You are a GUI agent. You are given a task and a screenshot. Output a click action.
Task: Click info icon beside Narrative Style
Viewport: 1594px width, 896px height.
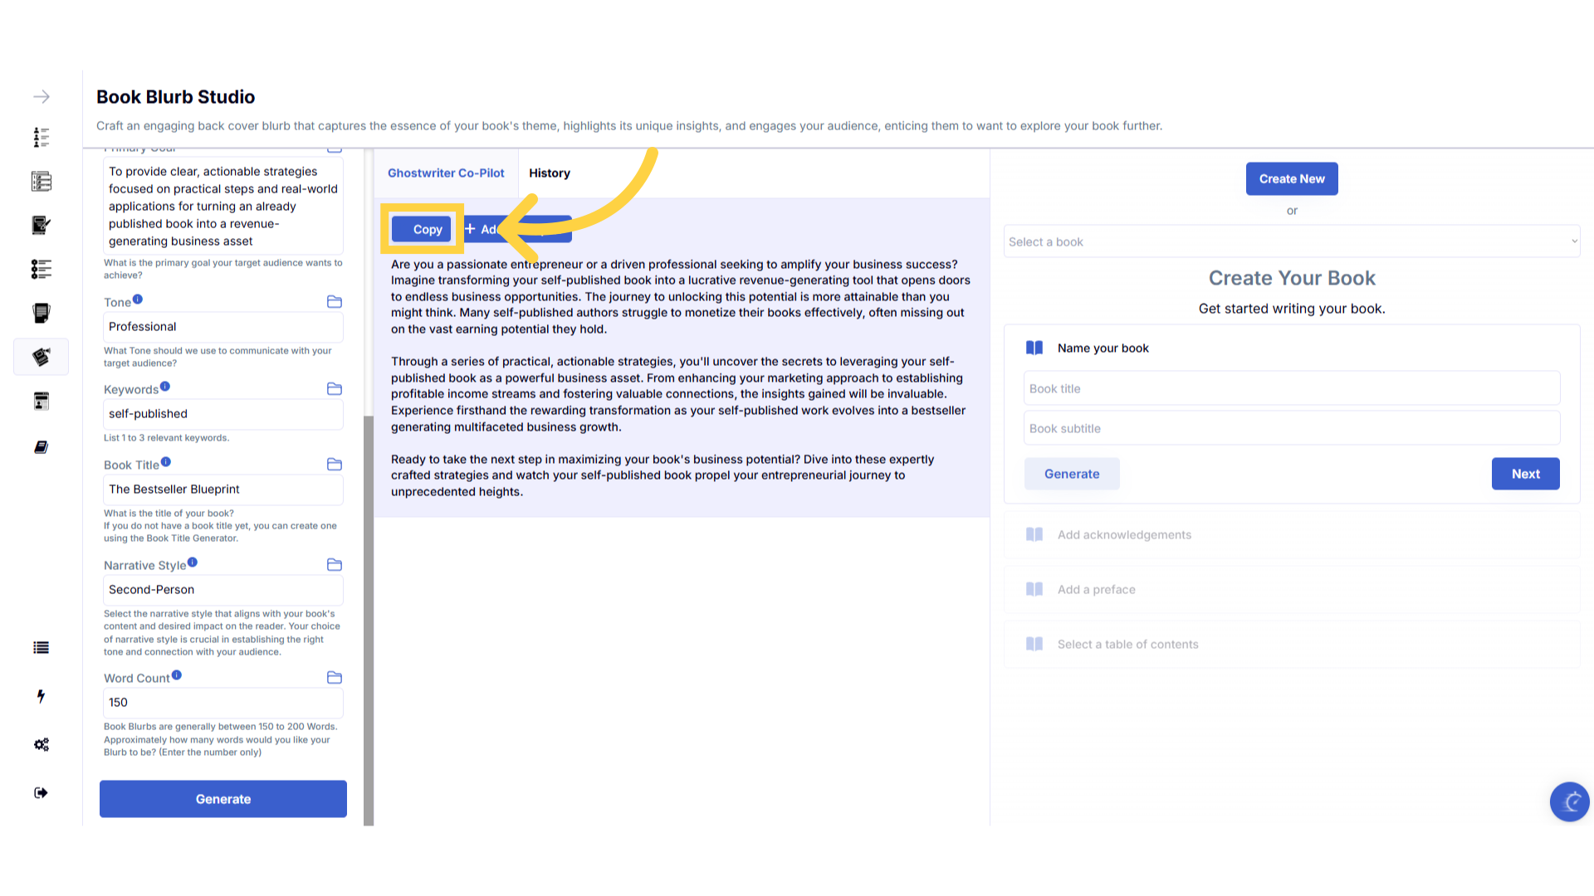point(193,562)
